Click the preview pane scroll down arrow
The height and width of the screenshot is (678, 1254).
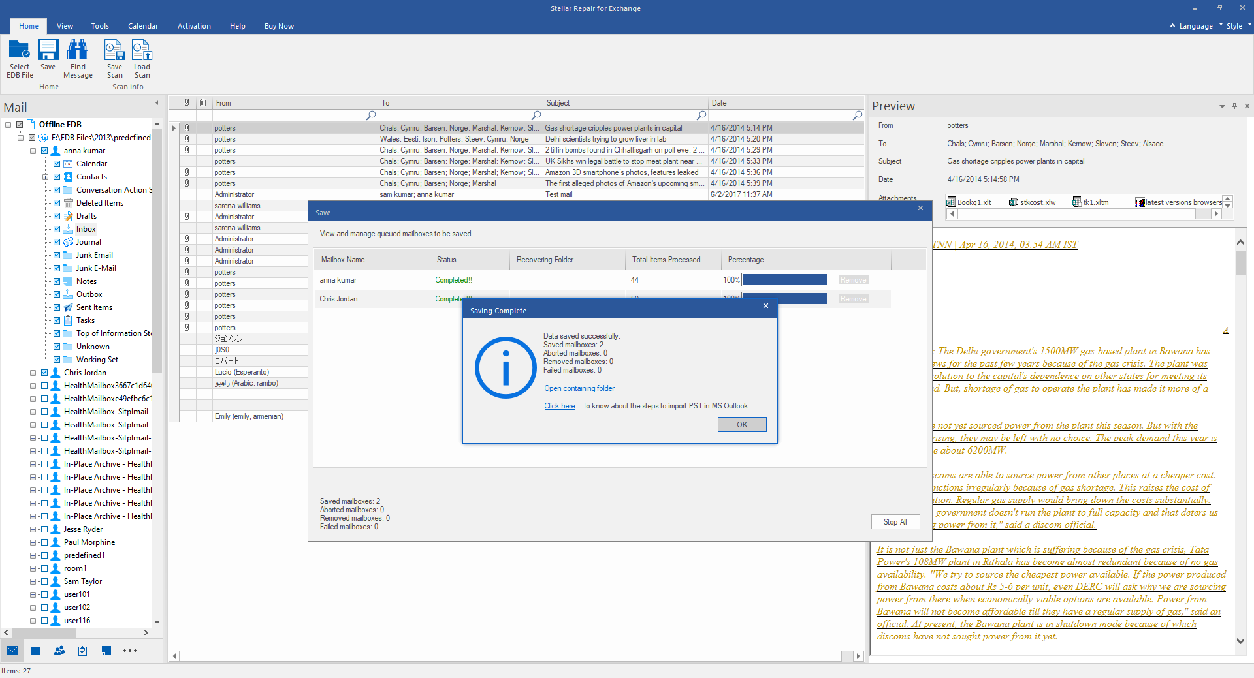pyautogui.click(x=1240, y=641)
